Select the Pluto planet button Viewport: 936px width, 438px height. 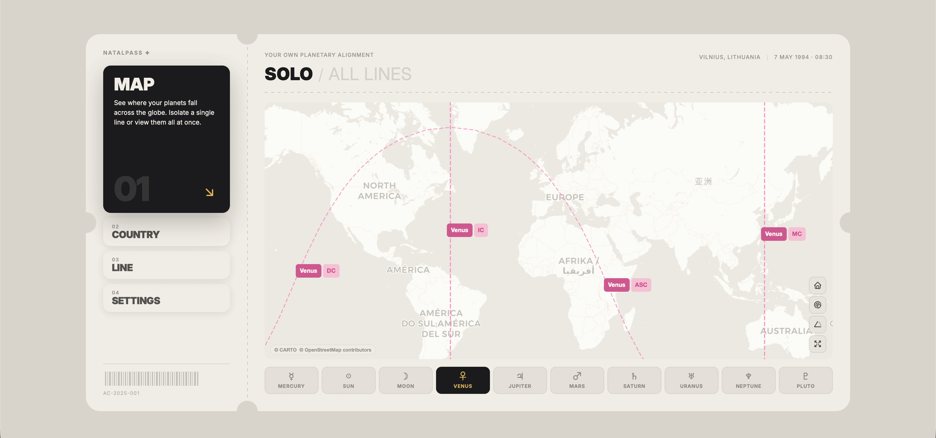click(805, 380)
